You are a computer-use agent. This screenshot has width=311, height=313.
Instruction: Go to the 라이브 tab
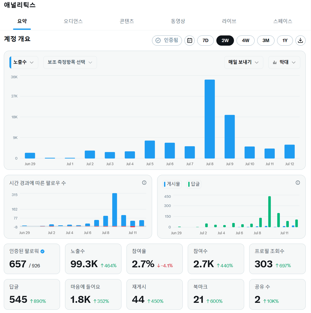click(x=229, y=21)
